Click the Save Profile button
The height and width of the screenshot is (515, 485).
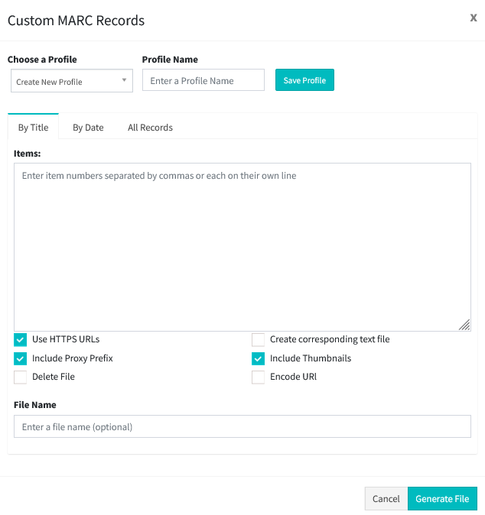click(304, 79)
